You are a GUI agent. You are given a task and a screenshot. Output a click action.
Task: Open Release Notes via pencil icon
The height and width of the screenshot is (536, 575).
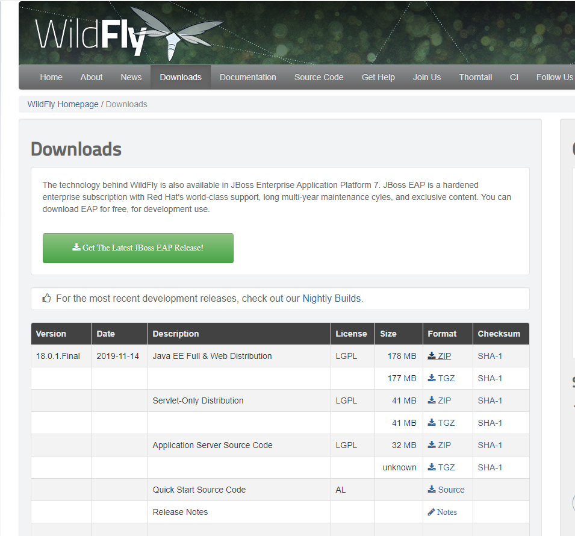(x=442, y=512)
